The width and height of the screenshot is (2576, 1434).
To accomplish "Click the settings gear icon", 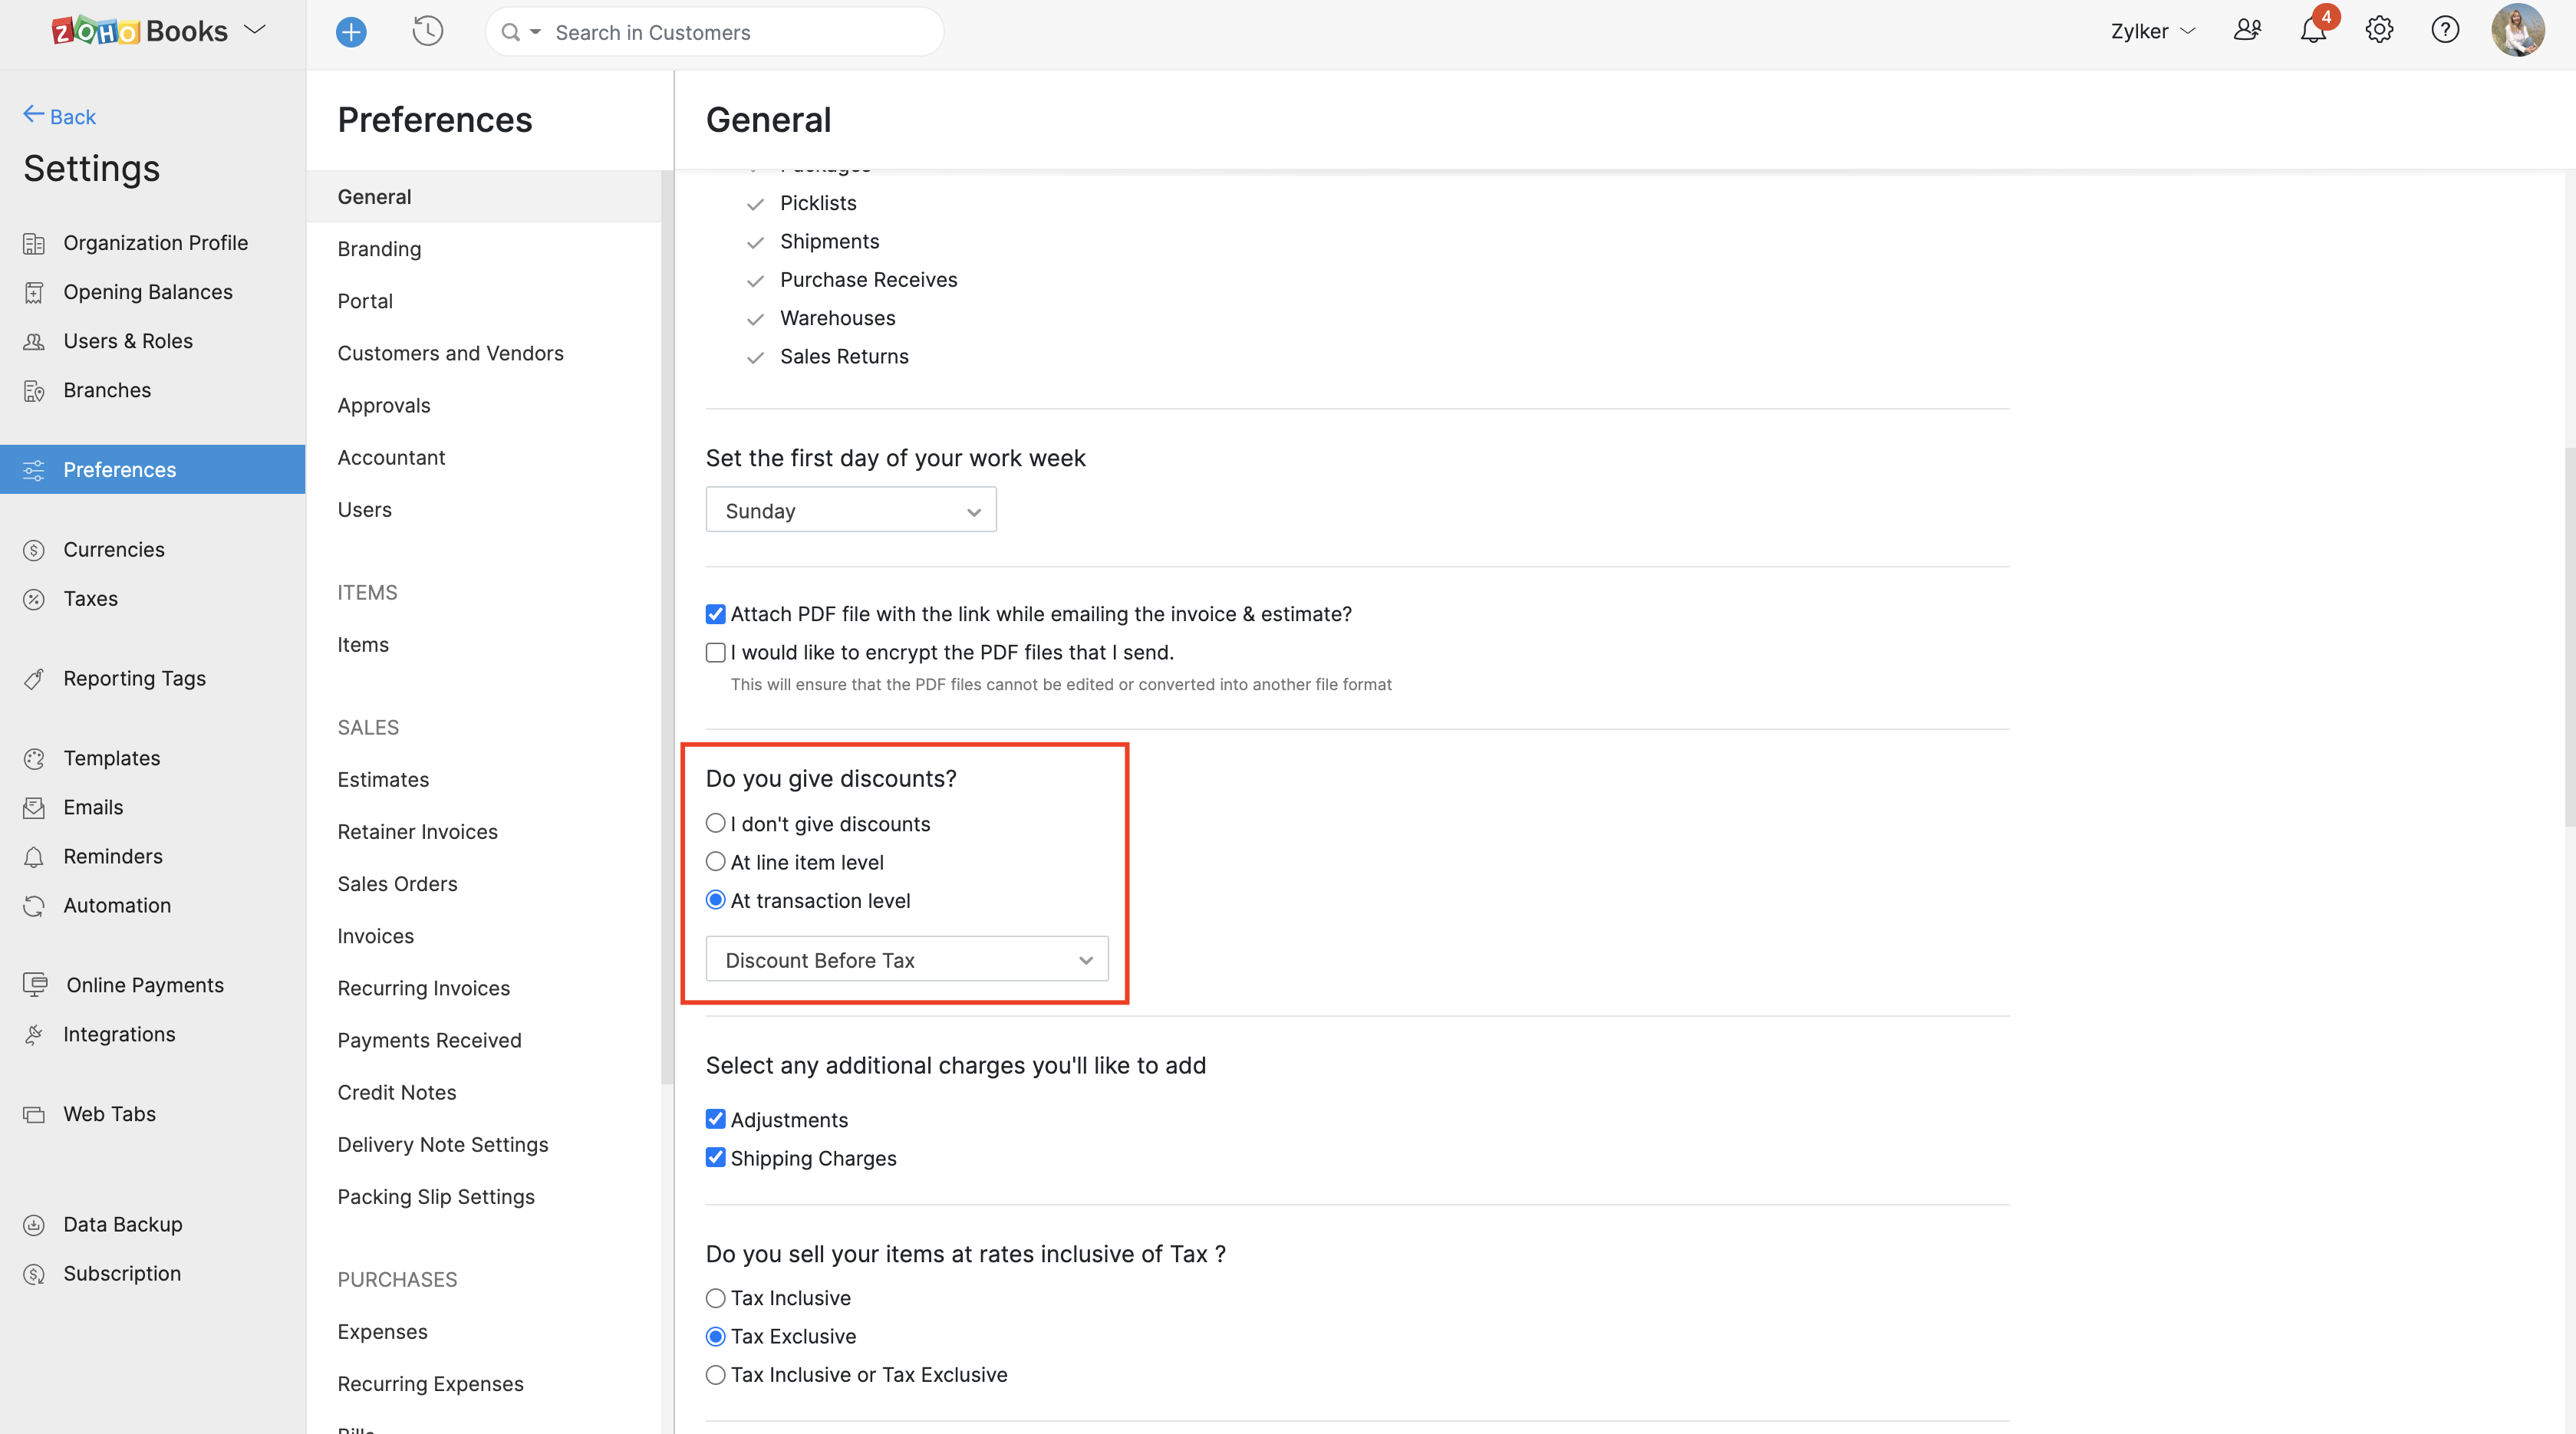I will coord(2379,31).
